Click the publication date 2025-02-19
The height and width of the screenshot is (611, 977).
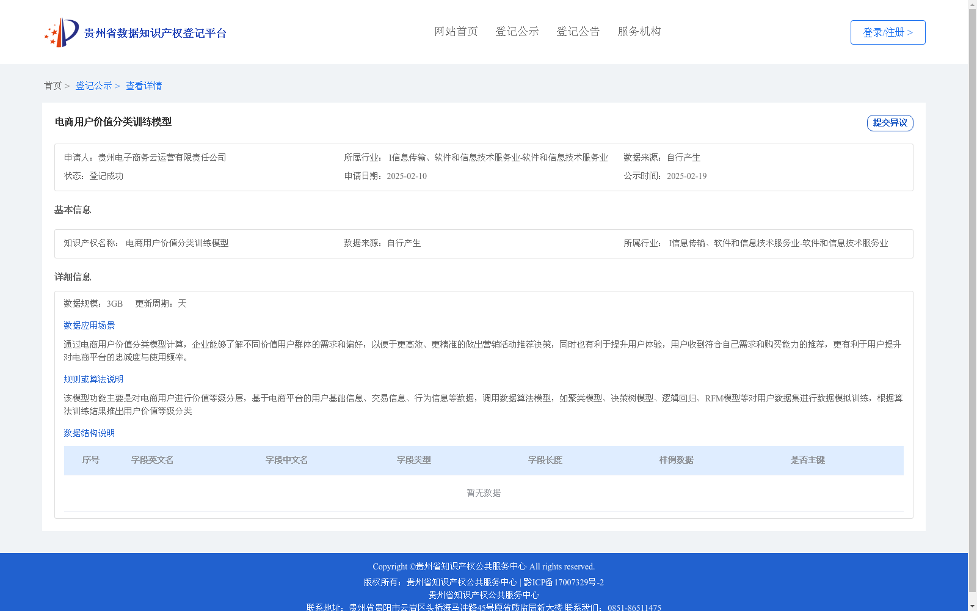(x=686, y=176)
